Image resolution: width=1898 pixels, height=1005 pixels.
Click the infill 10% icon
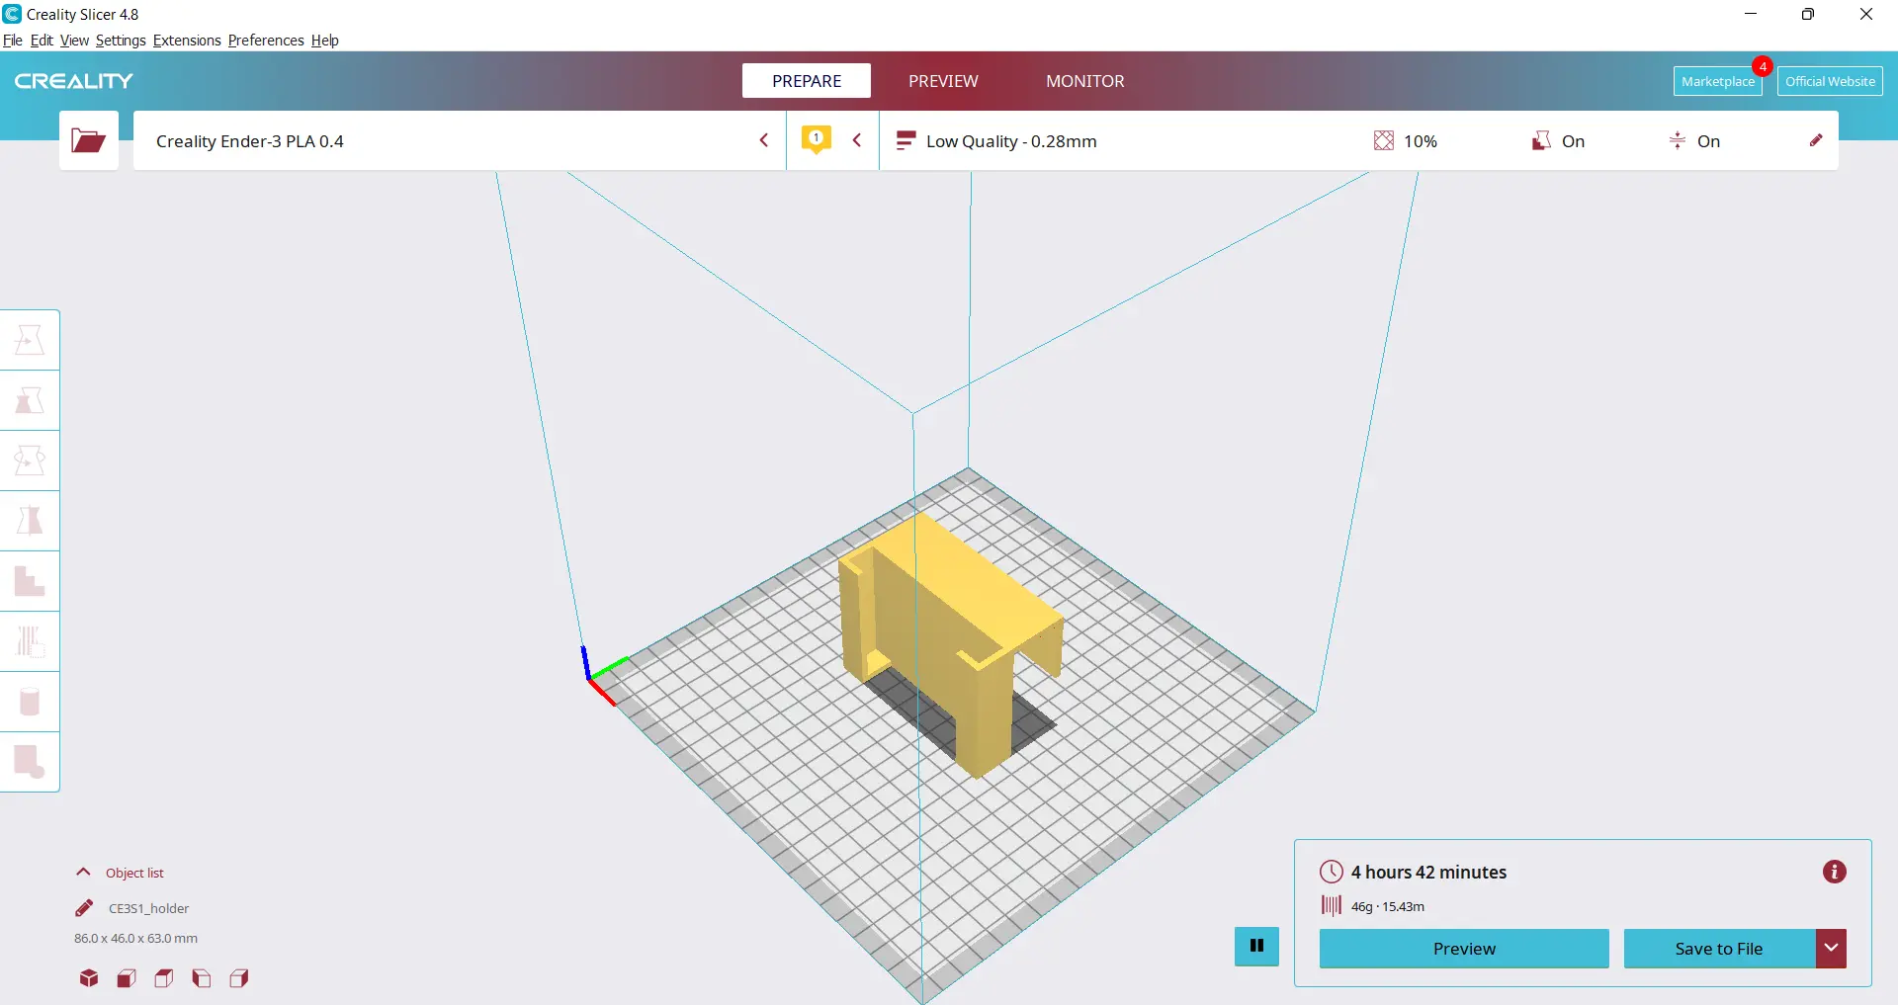coord(1384,141)
